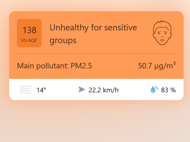Click the 22.2 km/h wind speed
Image resolution: width=190 pixels, height=142 pixels.
(x=103, y=90)
